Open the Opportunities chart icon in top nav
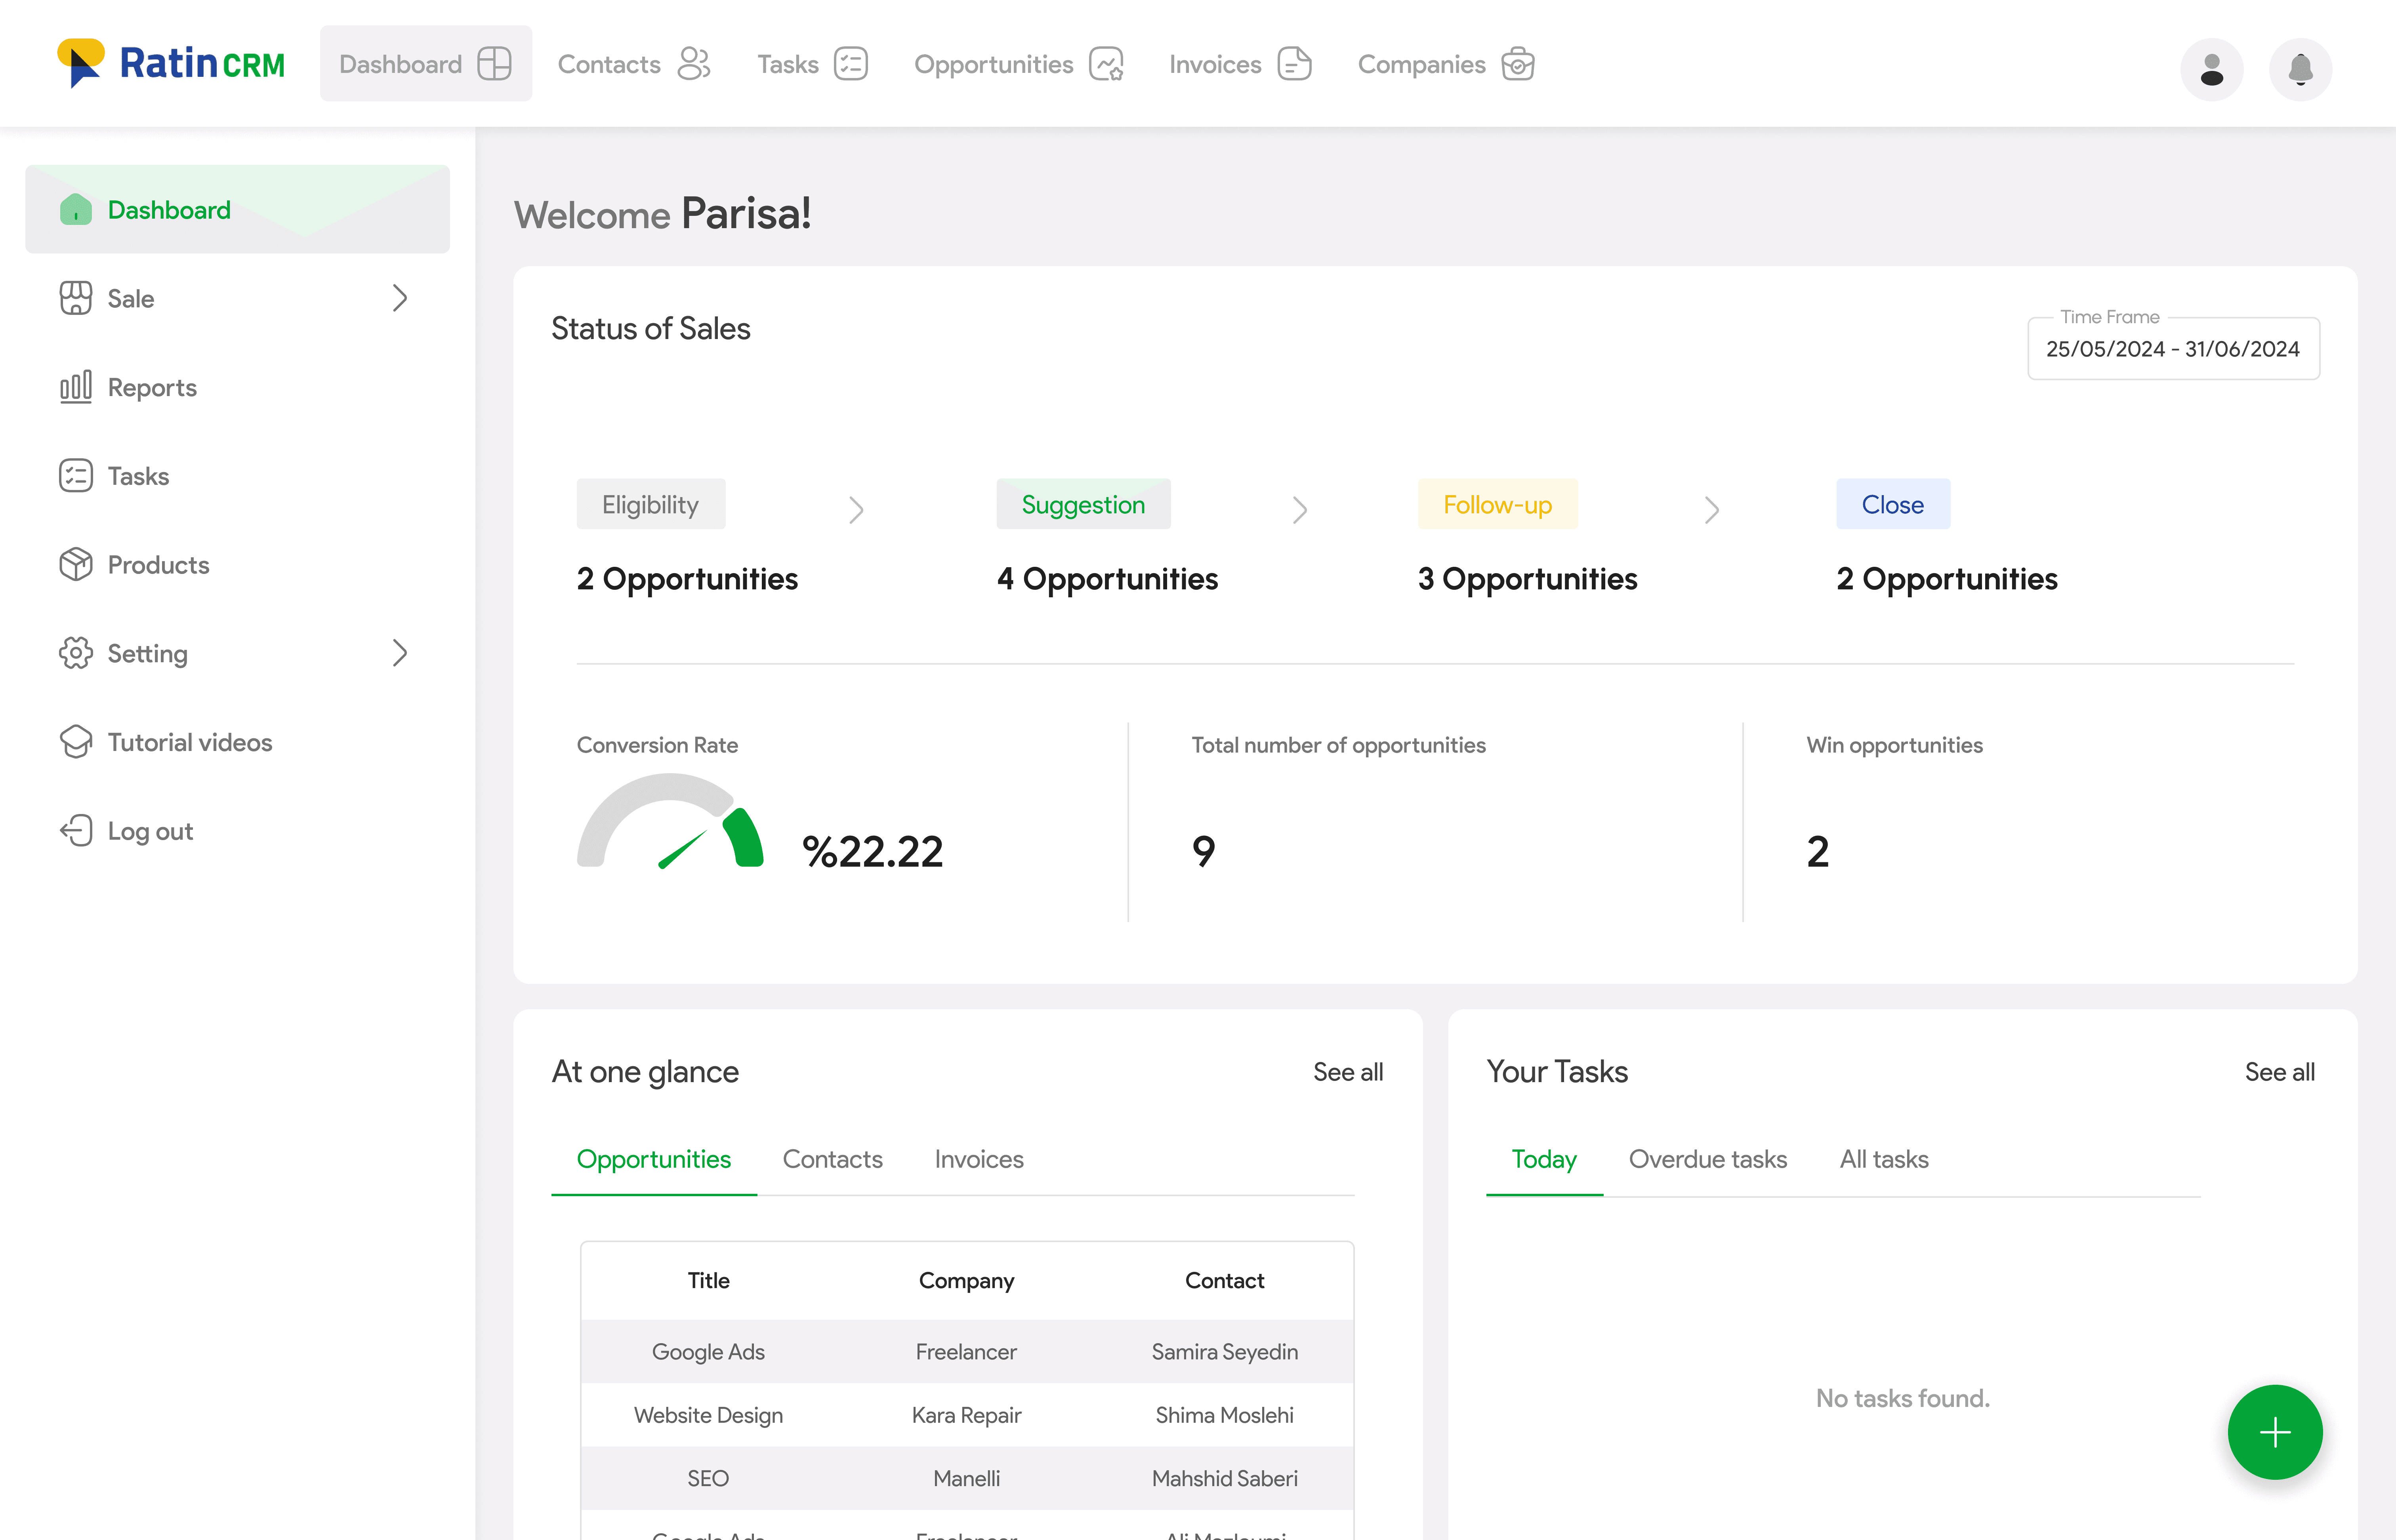Screen dimensions: 2396x1540 click(1106, 64)
